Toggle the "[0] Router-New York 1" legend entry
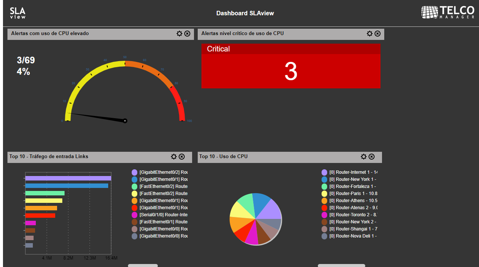Image resolution: width=479 pixels, height=267 pixels. [347, 179]
